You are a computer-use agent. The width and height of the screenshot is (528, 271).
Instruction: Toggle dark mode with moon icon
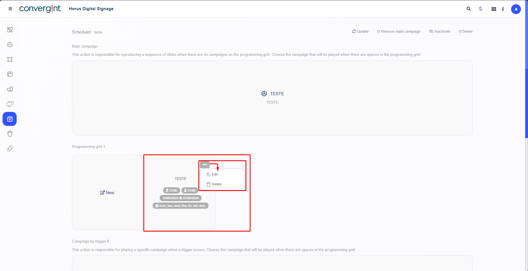pyautogui.click(x=481, y=9)
